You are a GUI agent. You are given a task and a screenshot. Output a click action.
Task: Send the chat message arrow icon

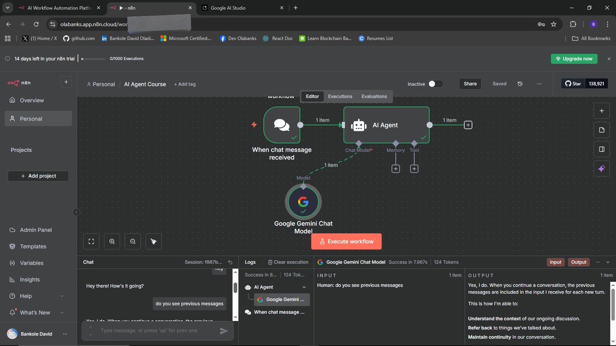(224, 331)
